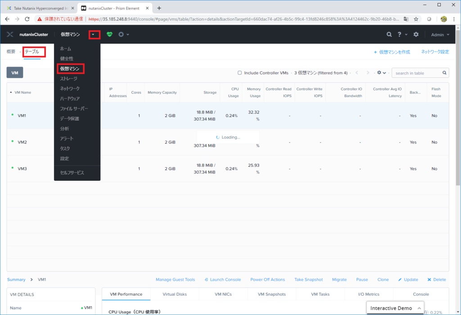Open the question mark help menu
The height and width of the screenshot is (315, 461).
click(399, 34)
